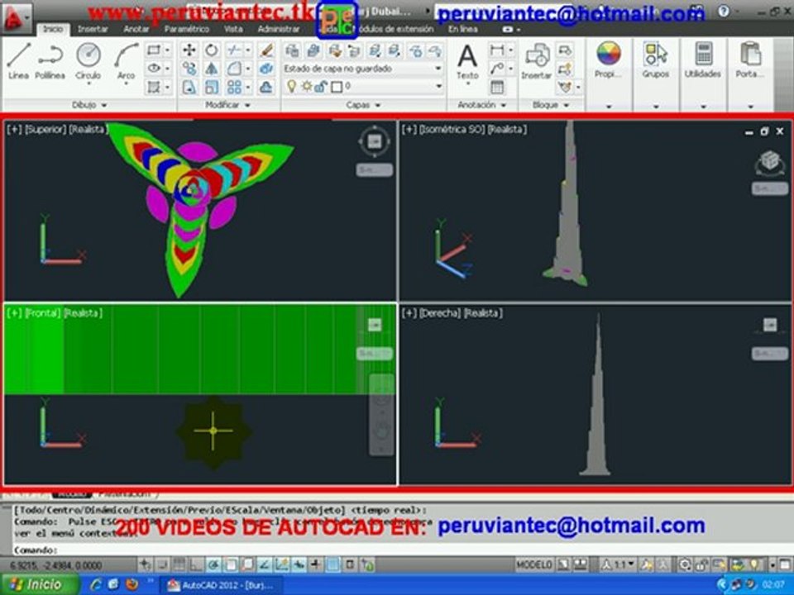
Task: Toggle layer 0 lock padlock icon
Action: coord(321,87)
